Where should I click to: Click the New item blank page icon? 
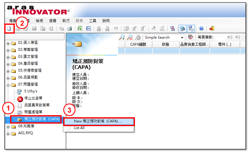click(x=9, y=29)
